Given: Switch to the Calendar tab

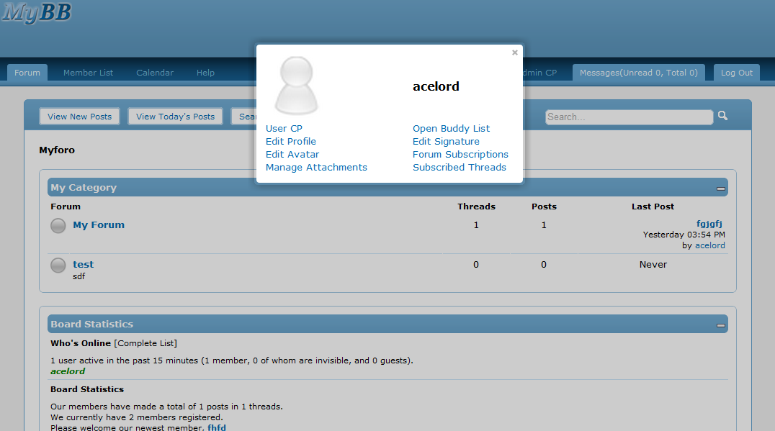Looking at the screenshot, I should (155, 73).
